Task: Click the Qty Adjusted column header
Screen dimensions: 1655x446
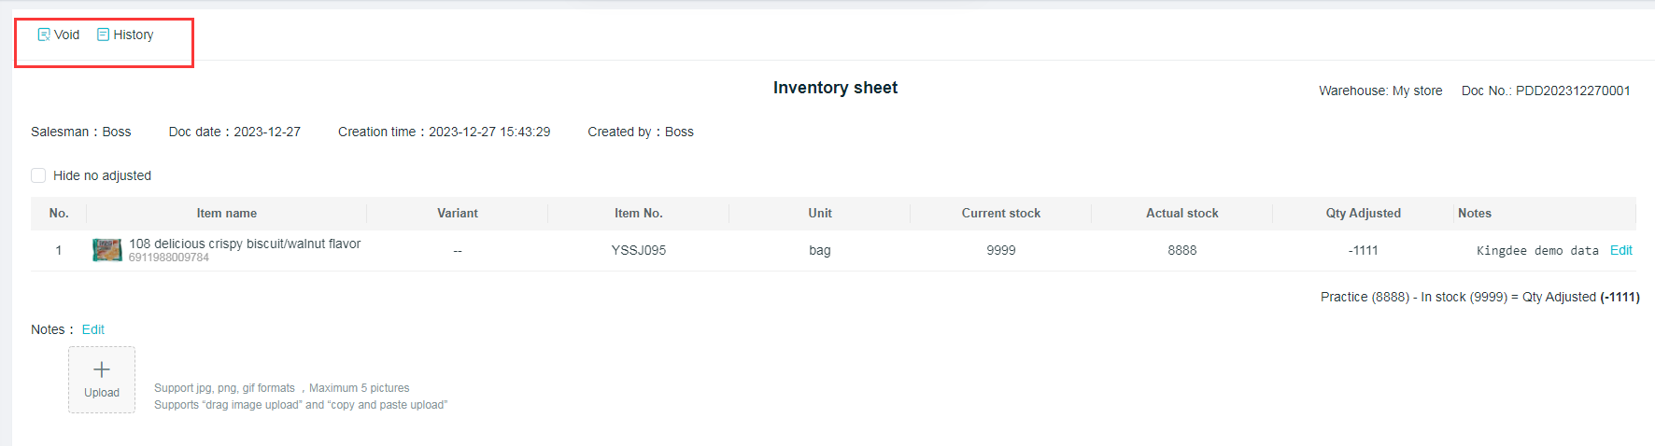Action: pos(1364,213)
